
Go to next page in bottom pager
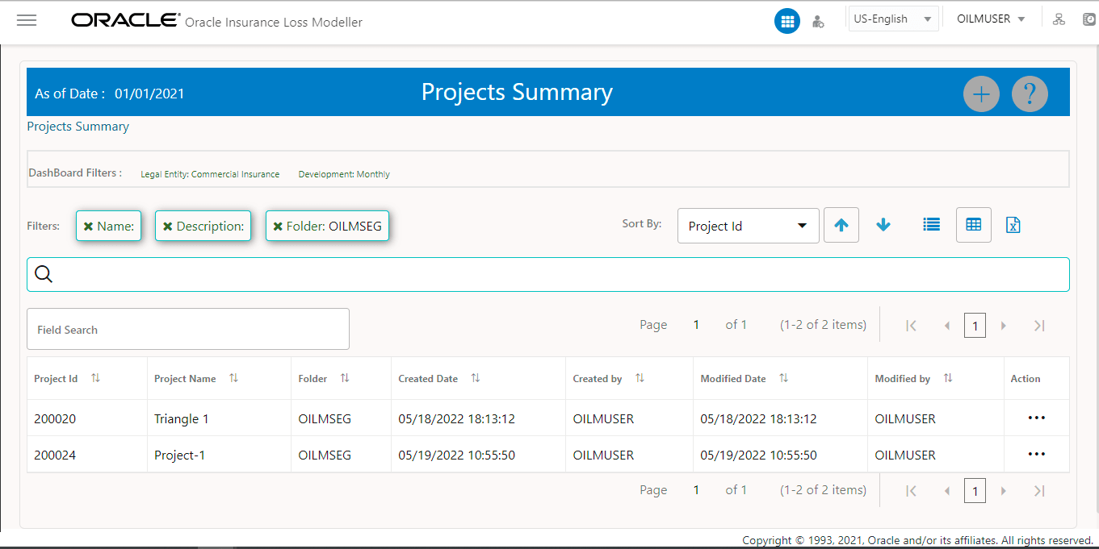click(1004, 491)
